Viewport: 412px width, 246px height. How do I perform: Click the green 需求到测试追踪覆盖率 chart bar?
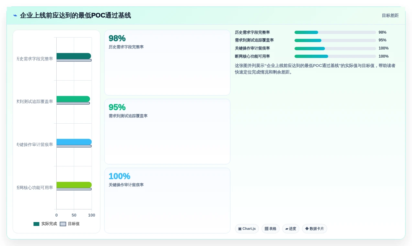[x=73, y=99]
